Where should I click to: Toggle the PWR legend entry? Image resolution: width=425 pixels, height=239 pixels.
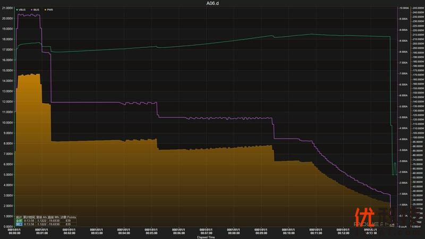(49, 10)
